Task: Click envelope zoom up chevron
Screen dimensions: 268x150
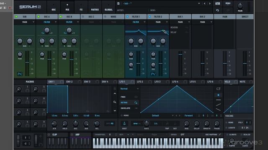Action: click(x=115, y=94)
